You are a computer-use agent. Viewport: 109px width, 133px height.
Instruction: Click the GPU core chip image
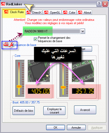pos(39,71)
